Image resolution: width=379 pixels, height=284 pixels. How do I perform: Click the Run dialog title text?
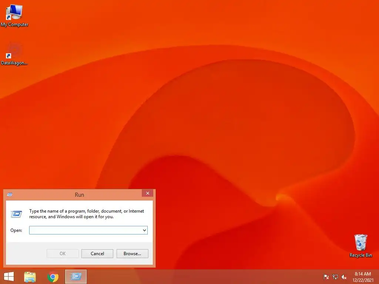pos(79,195)
